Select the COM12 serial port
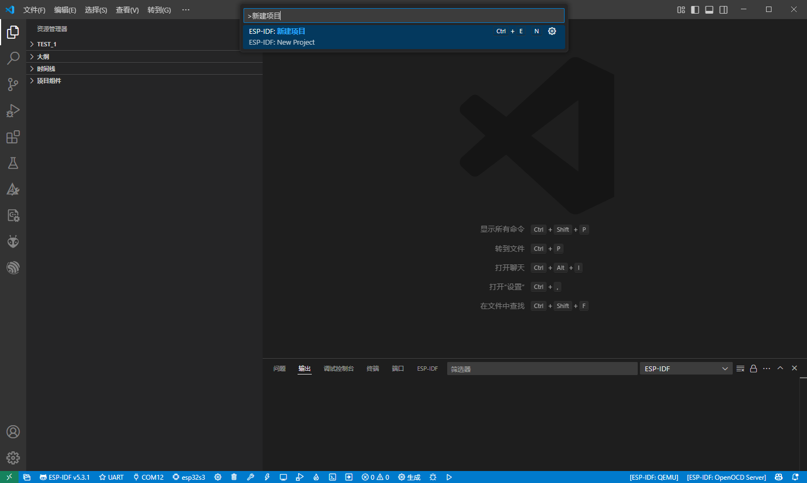The width and height of the screenshot is (807, 483). (149, 477)
